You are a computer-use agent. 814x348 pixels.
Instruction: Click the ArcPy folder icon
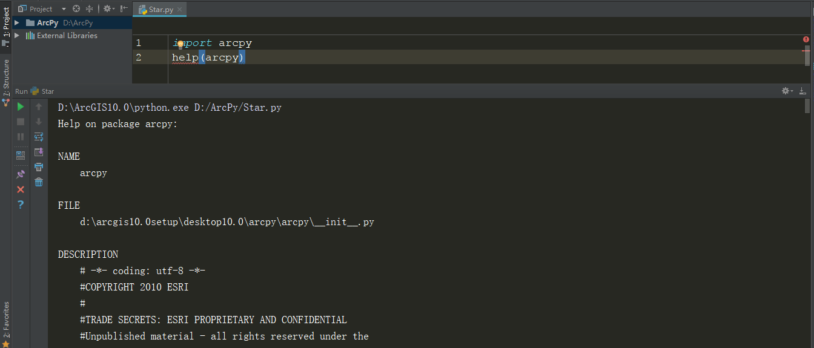[x=30, y=23]
